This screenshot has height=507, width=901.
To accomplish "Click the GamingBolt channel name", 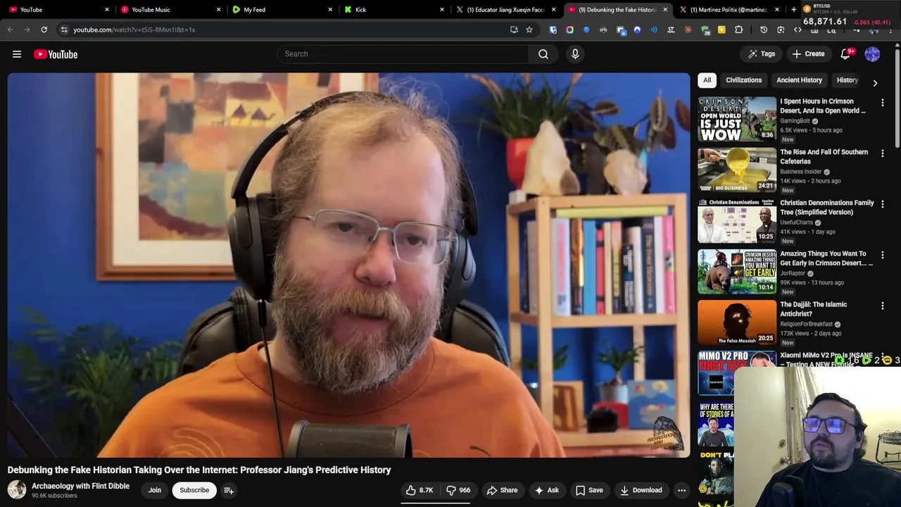I will pos(795,121).
